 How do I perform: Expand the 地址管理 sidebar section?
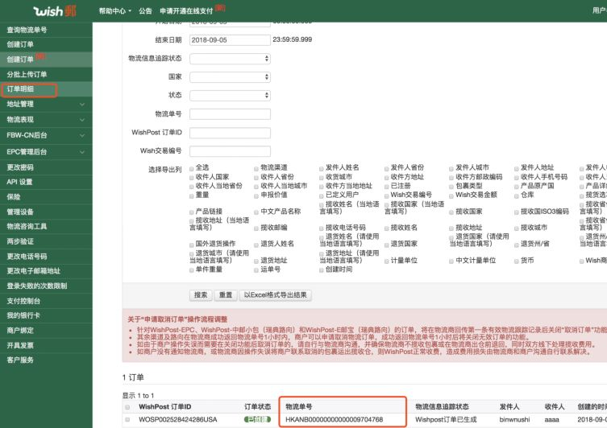46,104
